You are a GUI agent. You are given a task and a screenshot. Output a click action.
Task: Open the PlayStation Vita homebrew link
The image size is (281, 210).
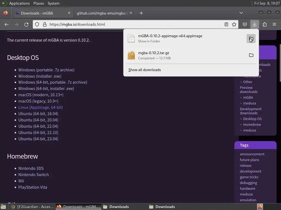[x=33, y=187]
